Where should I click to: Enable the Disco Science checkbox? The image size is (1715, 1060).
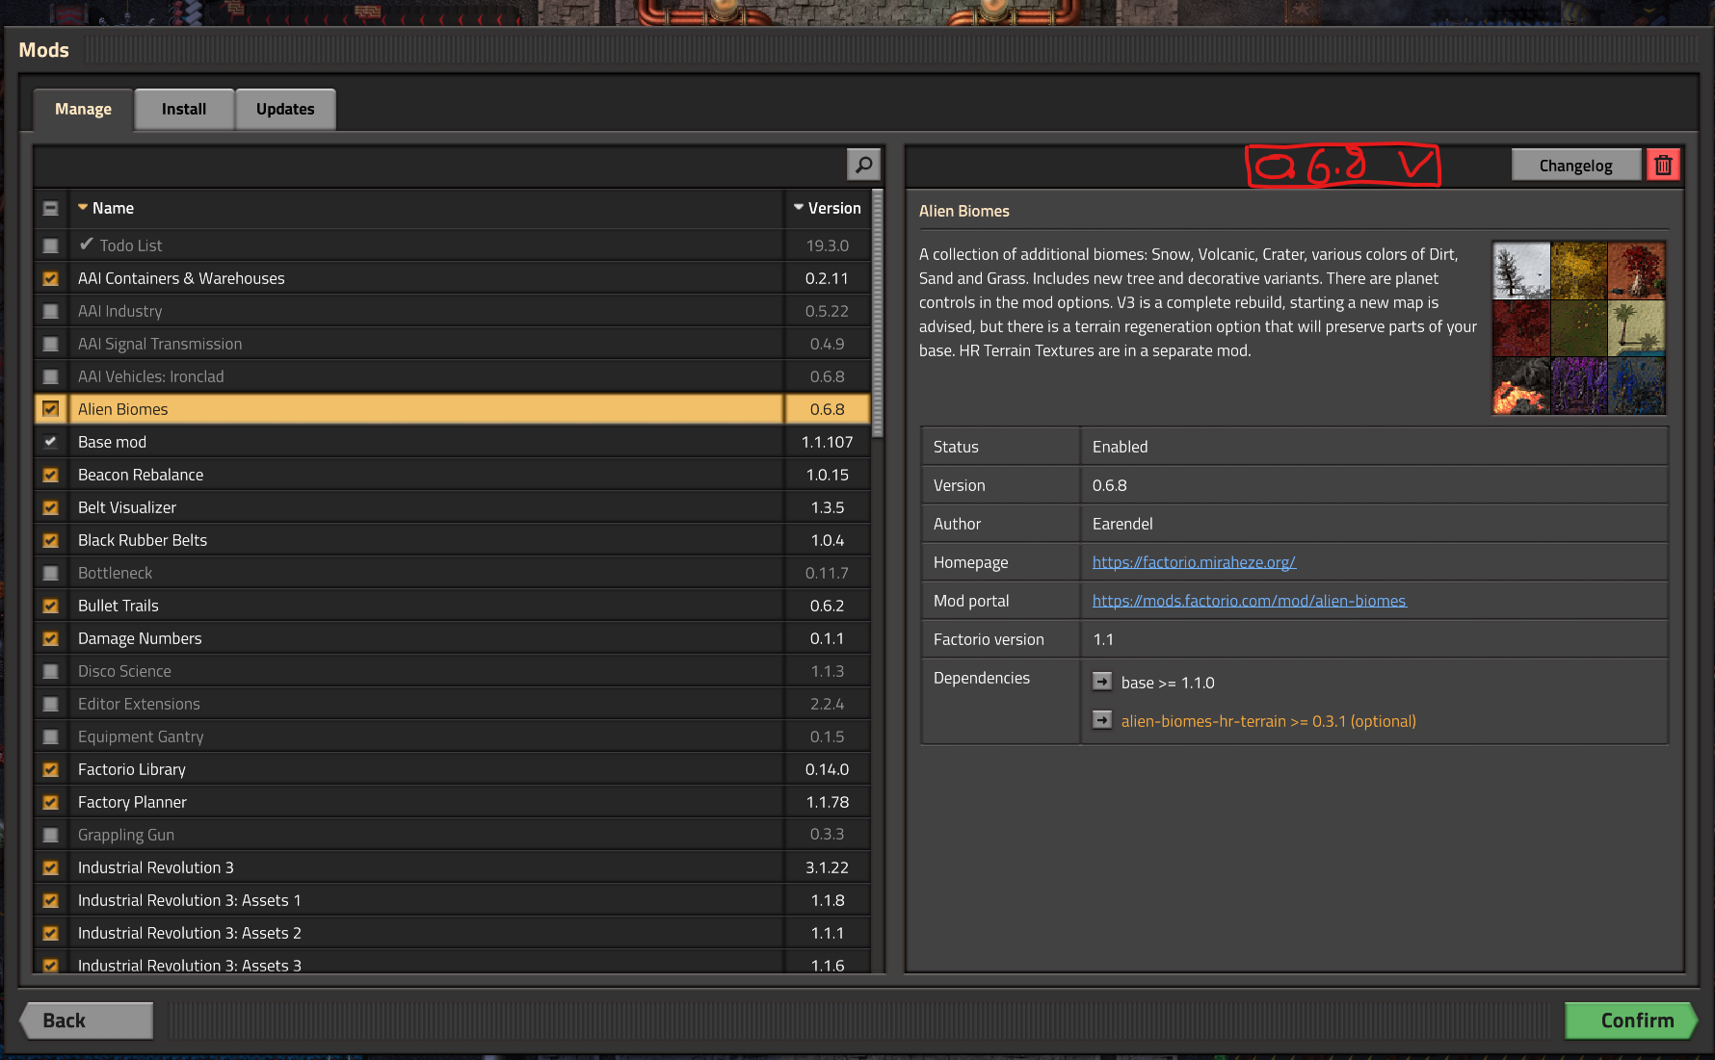[x=51, y=671]
